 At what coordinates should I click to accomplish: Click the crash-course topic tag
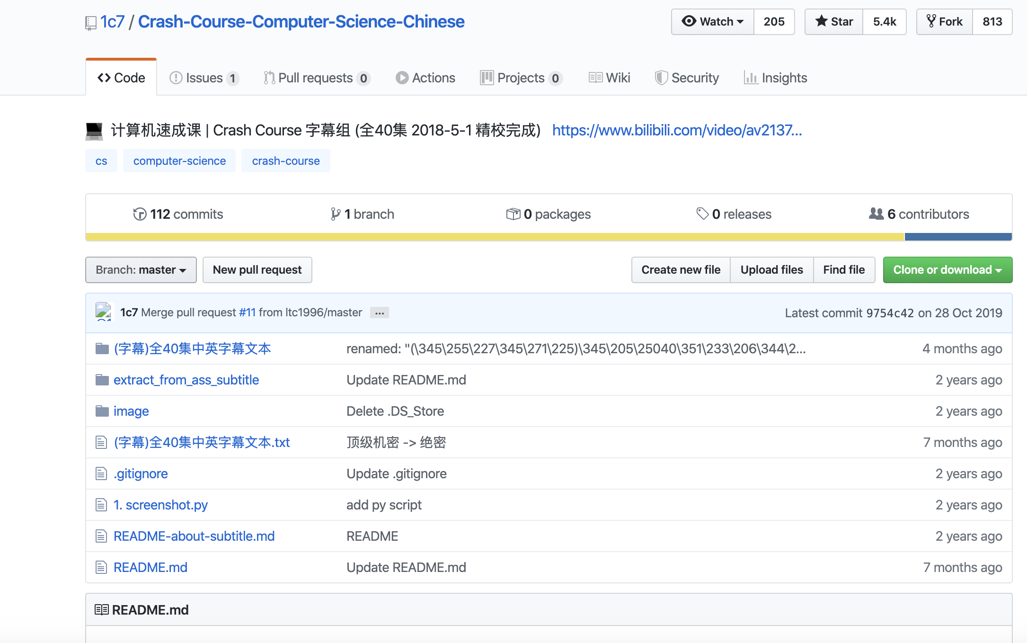(286, 161)
